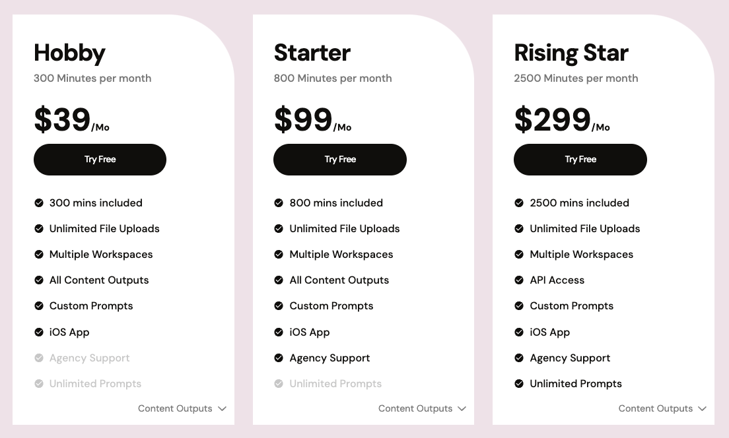Click the checkmark beside Agency Support in Rising Star
This screenshot has height=438, width=729.
click(x=520, y=358)
